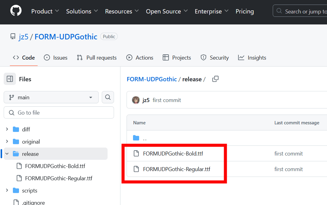Switch to the Security tab
327x205 pixels.
(215, 58)
